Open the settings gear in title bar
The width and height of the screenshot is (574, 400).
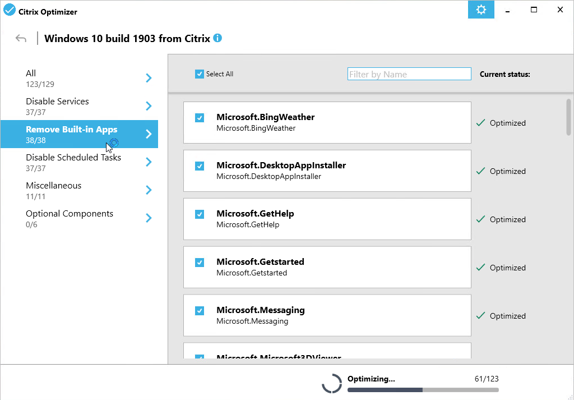coord(481,10)
